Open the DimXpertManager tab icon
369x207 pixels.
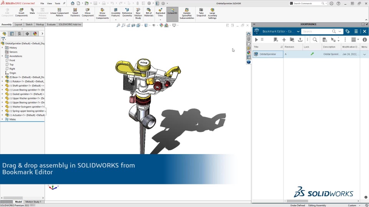point(27,34)
